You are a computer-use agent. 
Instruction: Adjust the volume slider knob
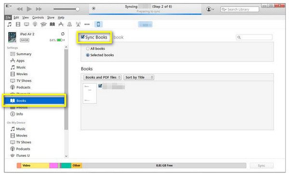point(78,9)
